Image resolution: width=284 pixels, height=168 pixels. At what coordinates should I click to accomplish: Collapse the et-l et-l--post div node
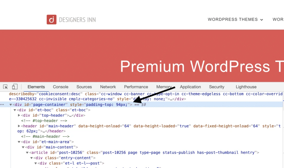click(35, 163)
